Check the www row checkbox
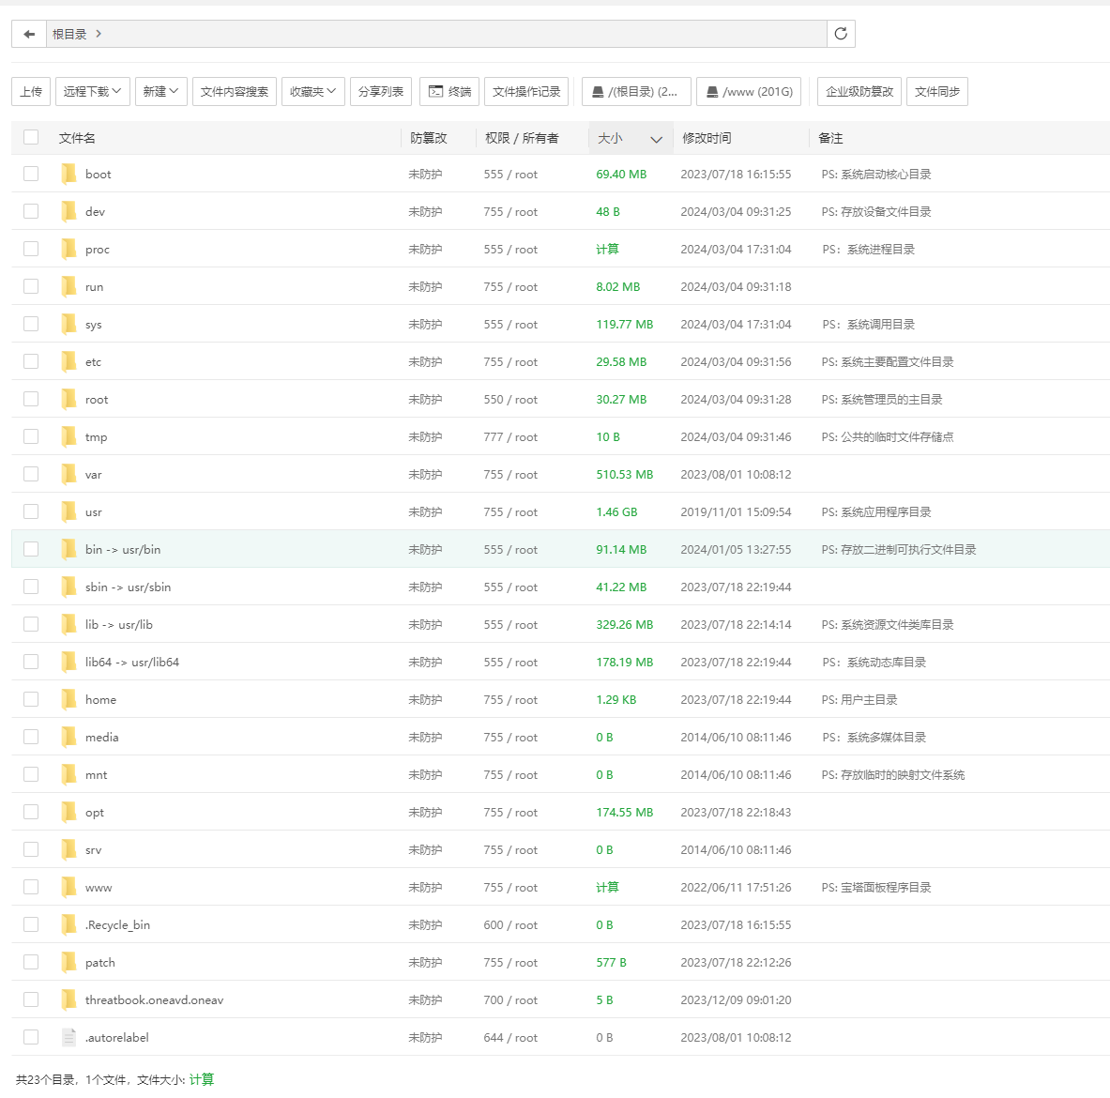The width and height of the screenshot is (1110, 1098). [31, 887]
